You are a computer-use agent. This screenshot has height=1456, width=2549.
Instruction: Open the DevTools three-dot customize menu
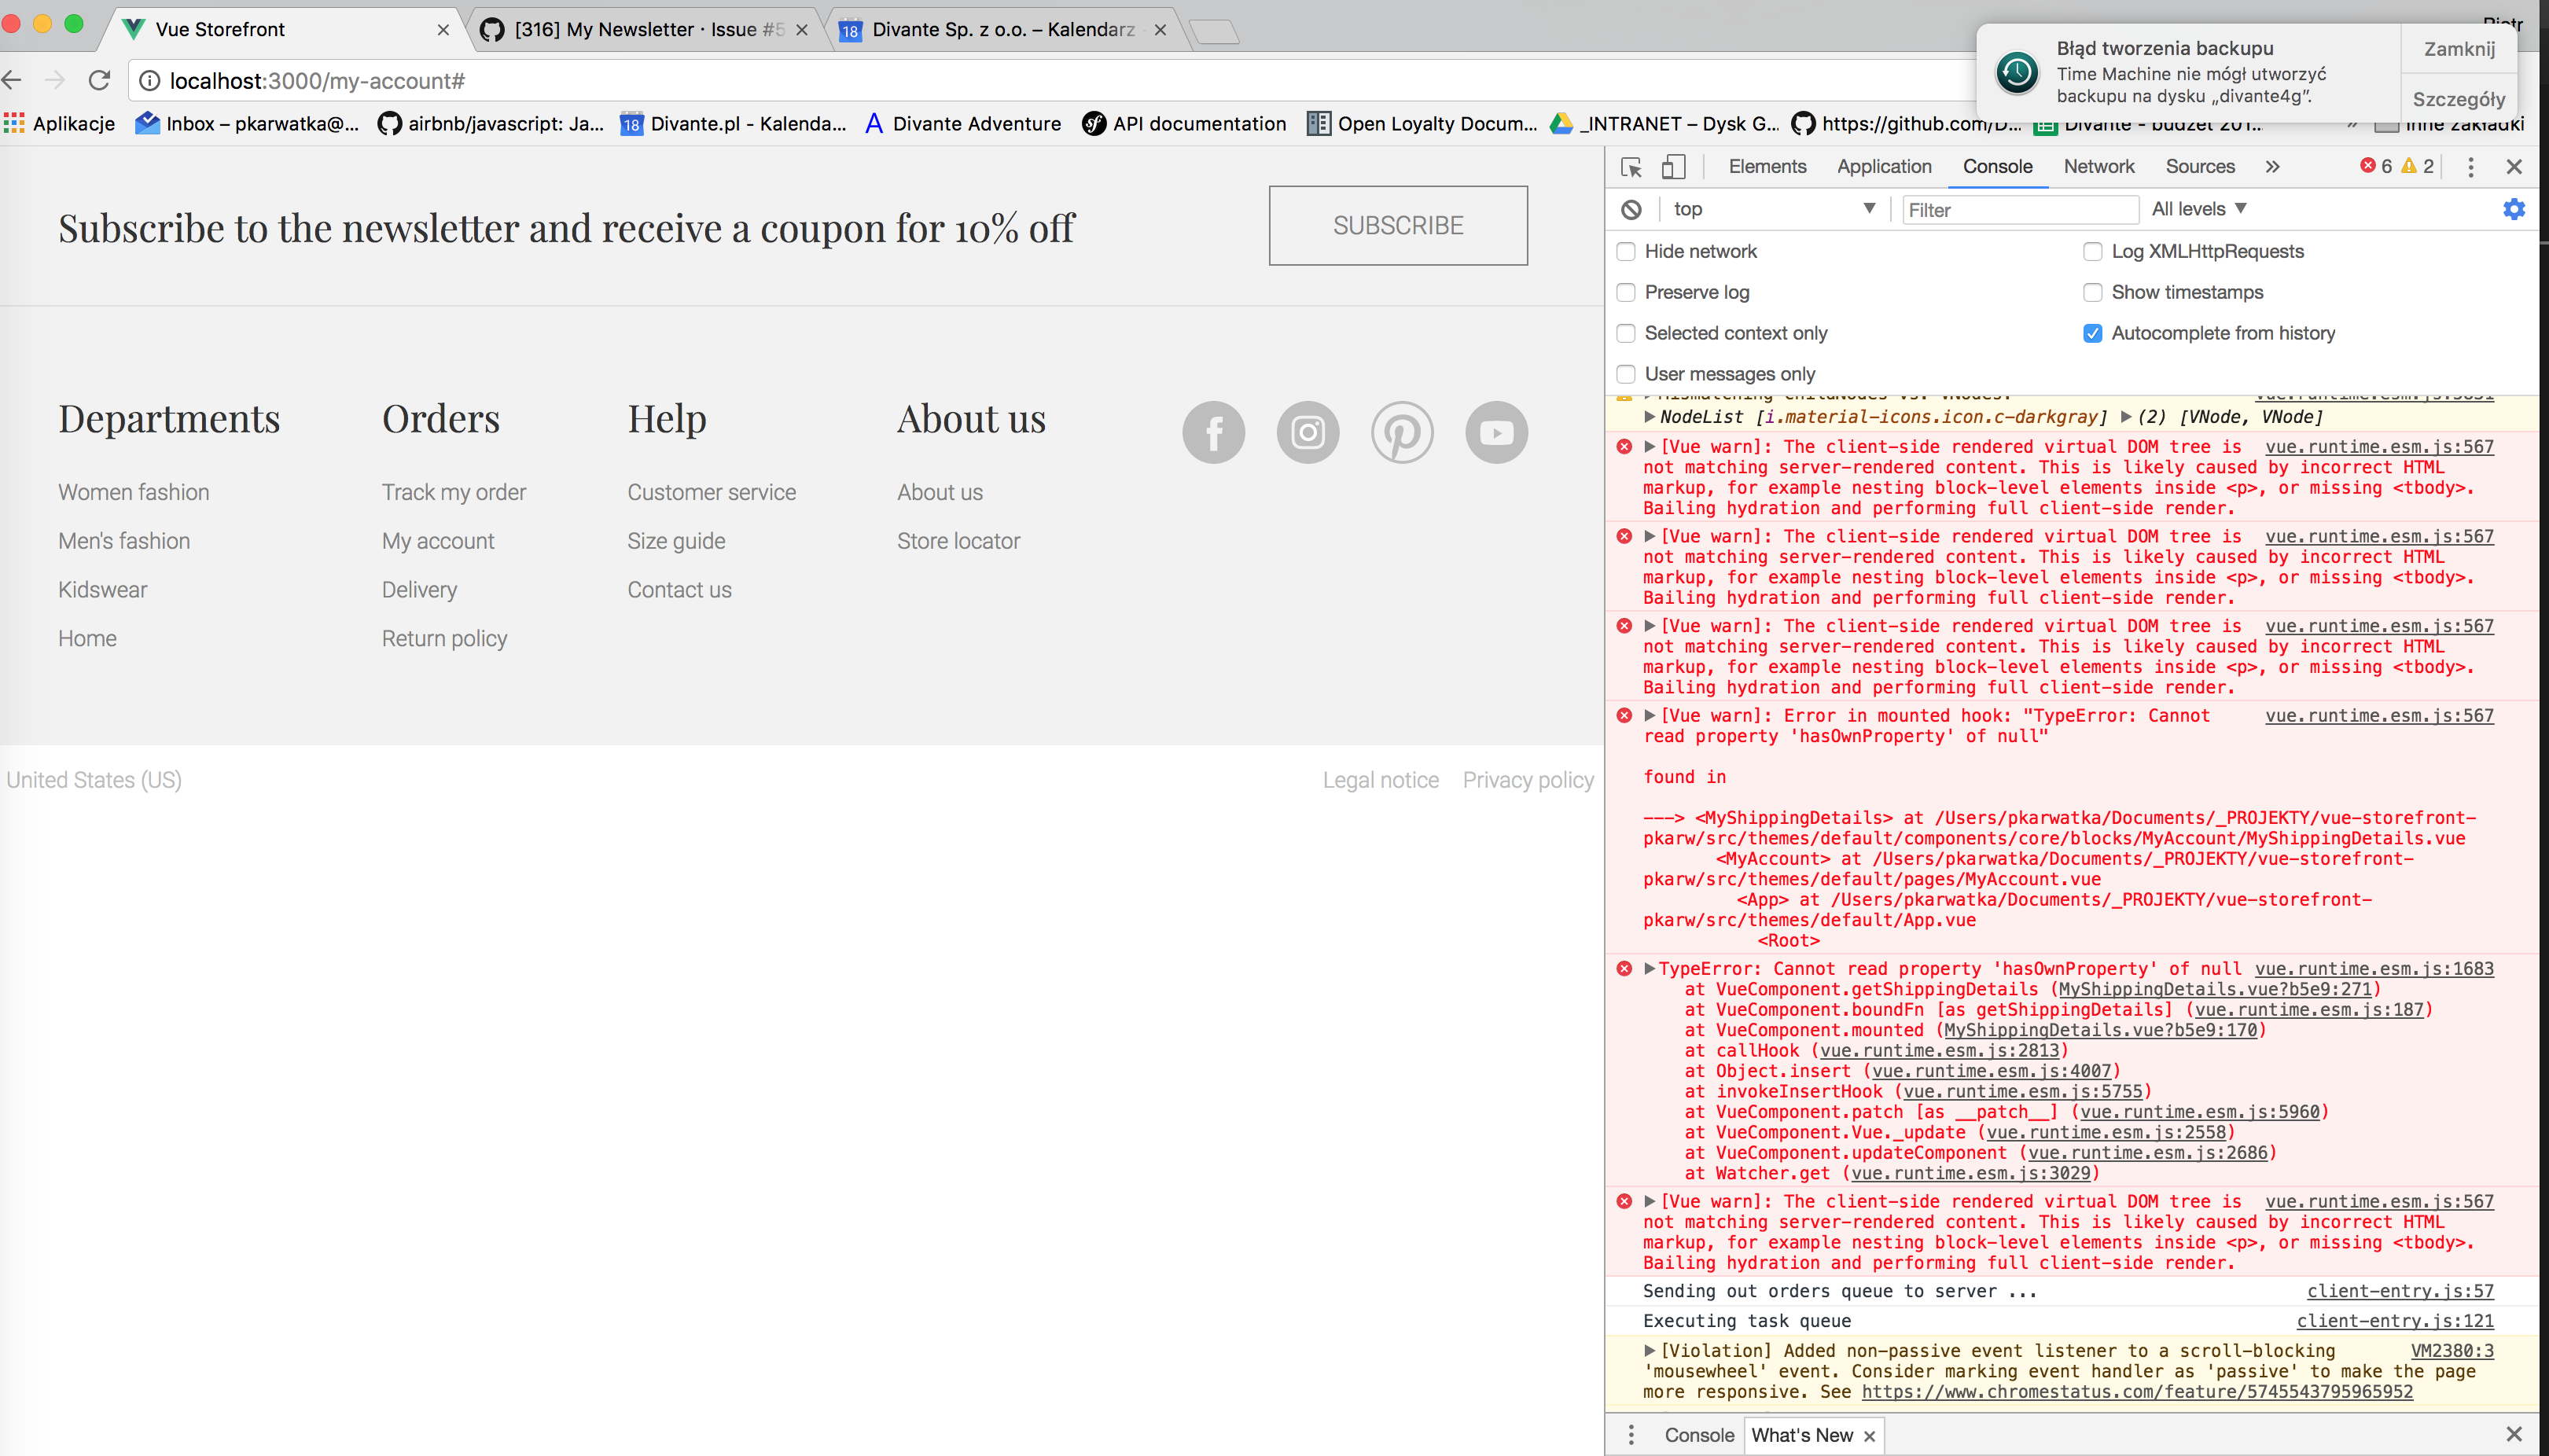(x=2470, y=167)
